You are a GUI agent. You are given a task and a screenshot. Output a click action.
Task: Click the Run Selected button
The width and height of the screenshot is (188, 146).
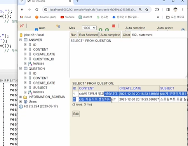coord(88,35)
